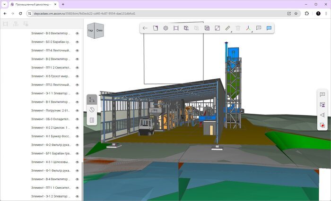Open the version history clock icon
The image size is (331, 201).
[x=92, y=110]
